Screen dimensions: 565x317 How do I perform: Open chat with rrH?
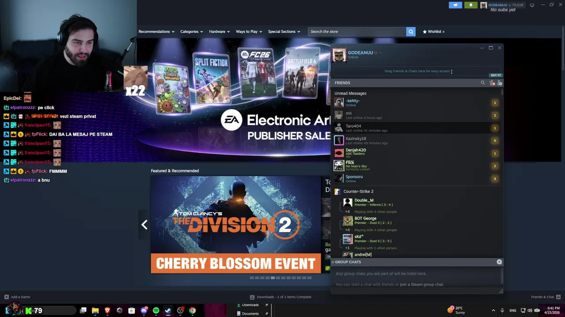(416, 115)
